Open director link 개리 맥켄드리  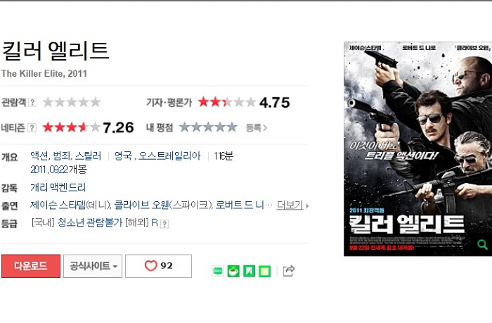(x=58, y=188)
